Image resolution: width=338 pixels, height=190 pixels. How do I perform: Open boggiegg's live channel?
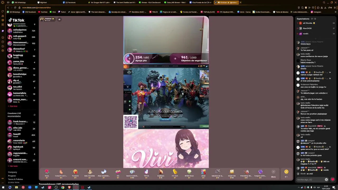22,56
